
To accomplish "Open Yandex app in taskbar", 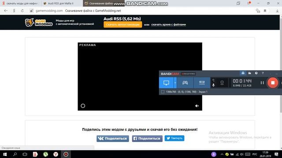I will 35,154.
